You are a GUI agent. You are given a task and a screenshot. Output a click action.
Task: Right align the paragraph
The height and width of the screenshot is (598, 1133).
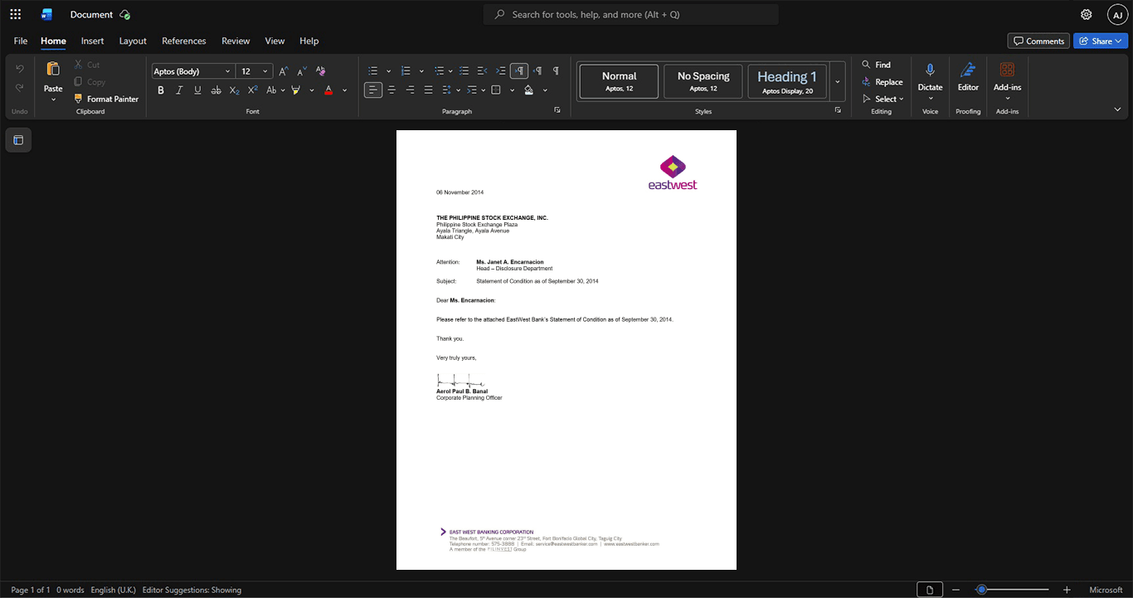click(x=410, y=90)
